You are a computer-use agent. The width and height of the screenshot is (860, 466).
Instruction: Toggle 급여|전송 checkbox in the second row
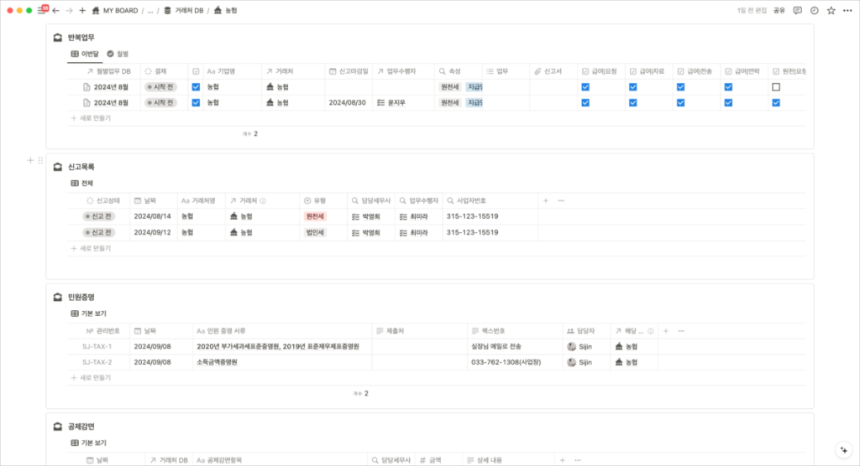coord(681,103)
